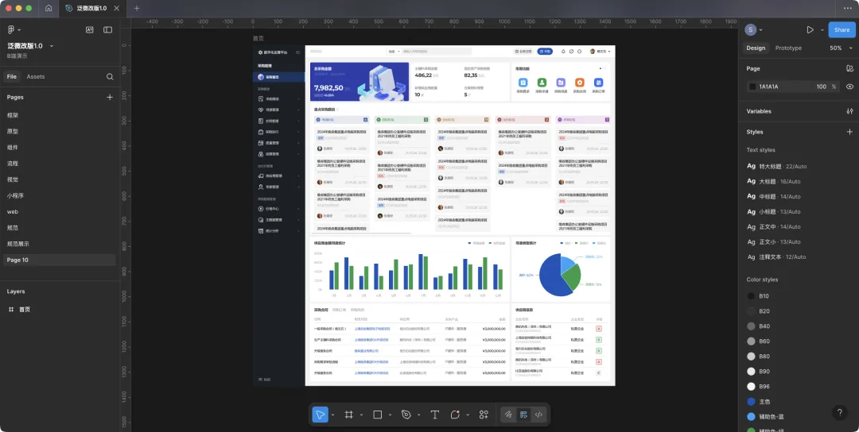859x432 pixels.
Task: Select the Pen tool
Action: (406, 415)
